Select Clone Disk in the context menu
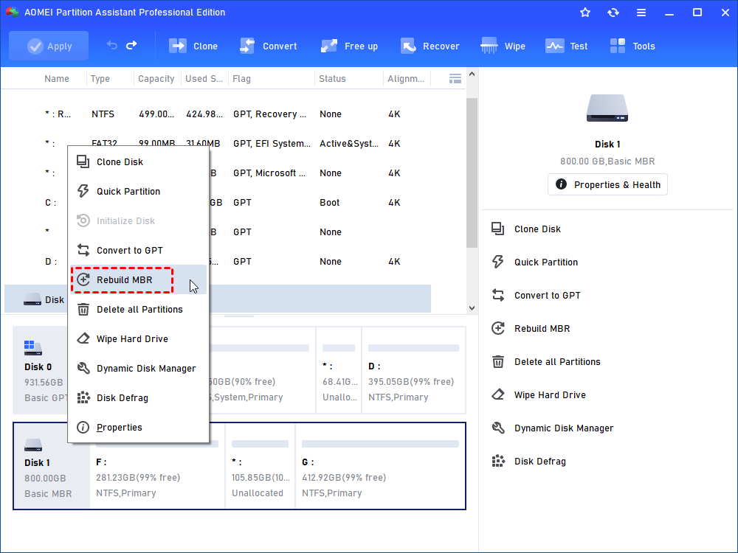 point(139,161)
